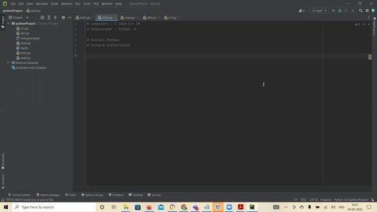The height and width of the screenshot is (212, 377).
Task: Open IDE settings gear in the top toolbar
Action: (367, 11)
